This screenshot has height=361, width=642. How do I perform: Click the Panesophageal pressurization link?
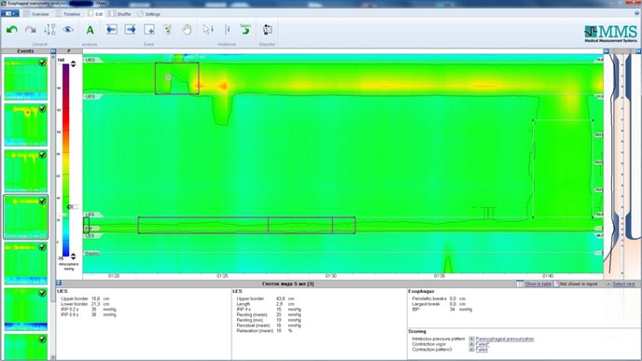[x=505, y=339]
